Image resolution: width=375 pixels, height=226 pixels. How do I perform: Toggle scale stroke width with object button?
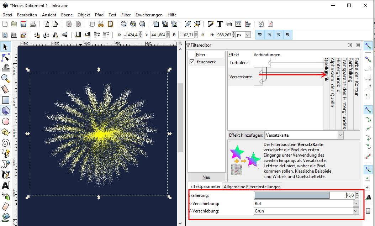[x=260, y=35]
